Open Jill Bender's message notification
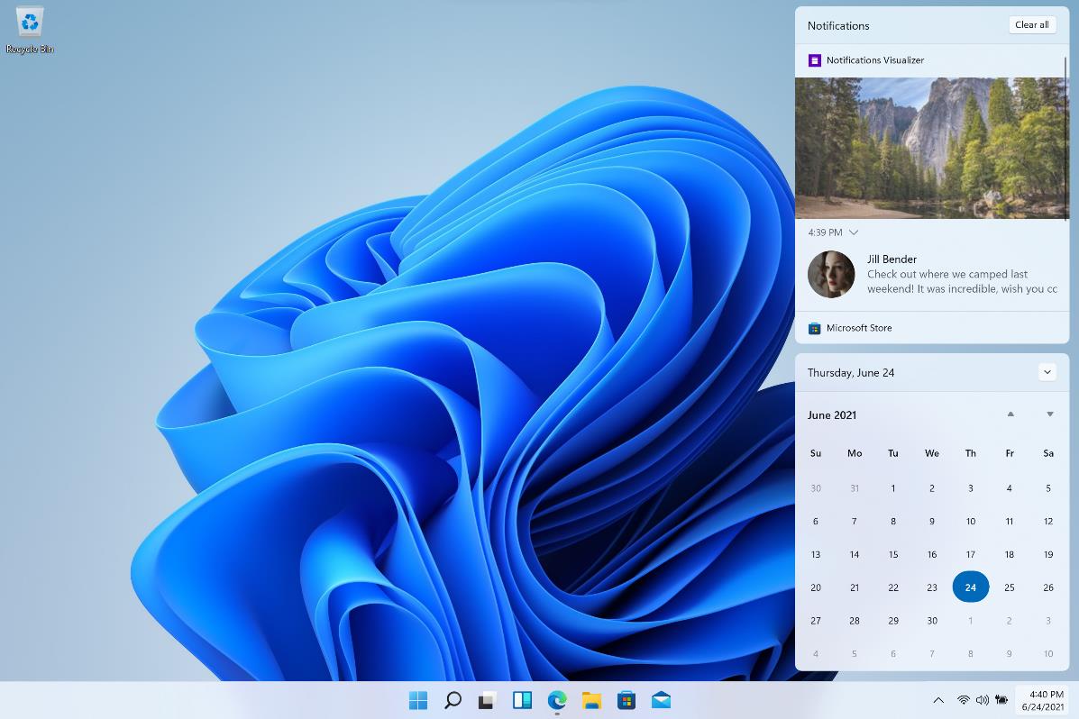 click(932, 274)
